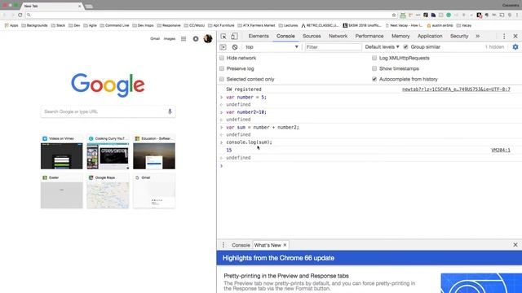The image size is (522, 293).
Task: Click the Google search box
Action: (108, 112)
